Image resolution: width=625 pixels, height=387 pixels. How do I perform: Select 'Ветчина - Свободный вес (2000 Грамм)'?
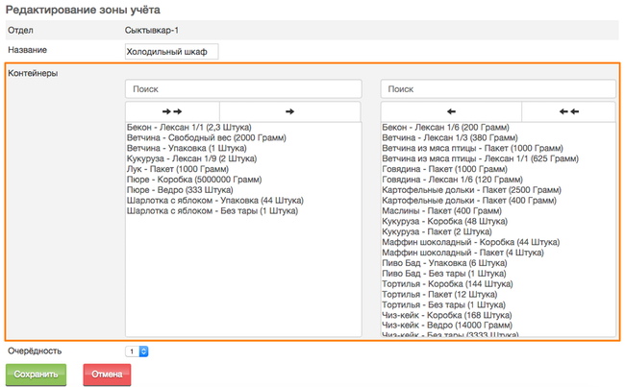tap(207, 137)
